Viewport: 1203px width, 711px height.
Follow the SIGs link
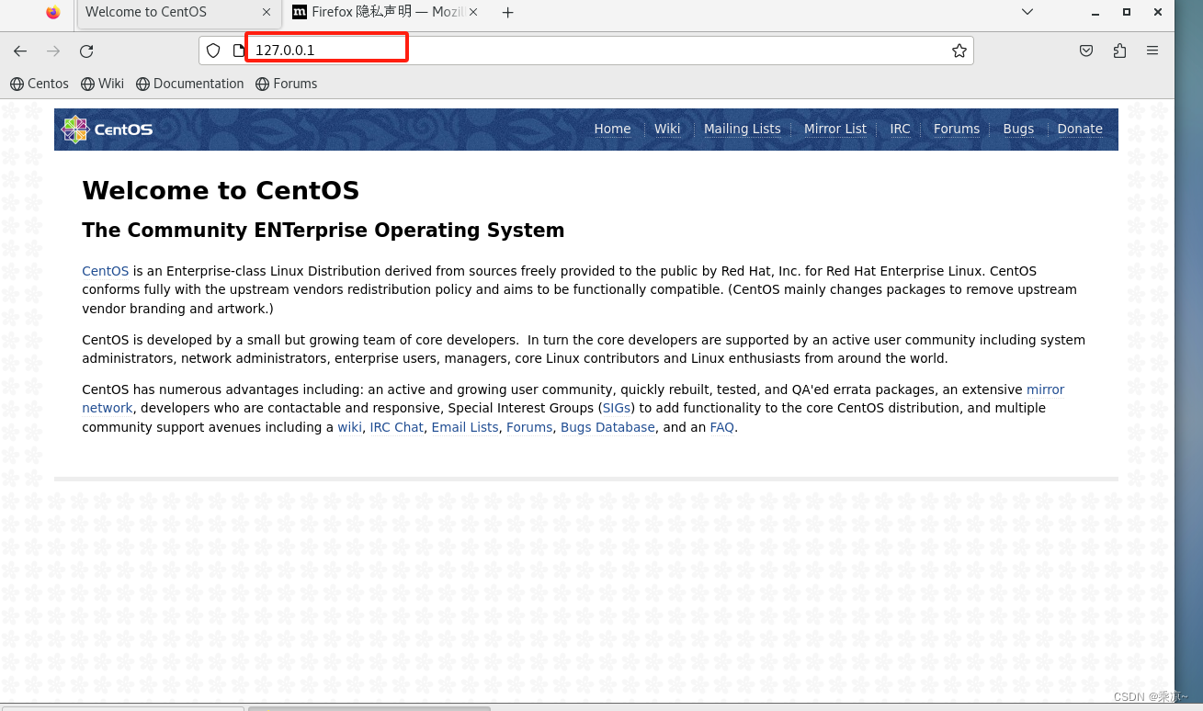[617, 408]
